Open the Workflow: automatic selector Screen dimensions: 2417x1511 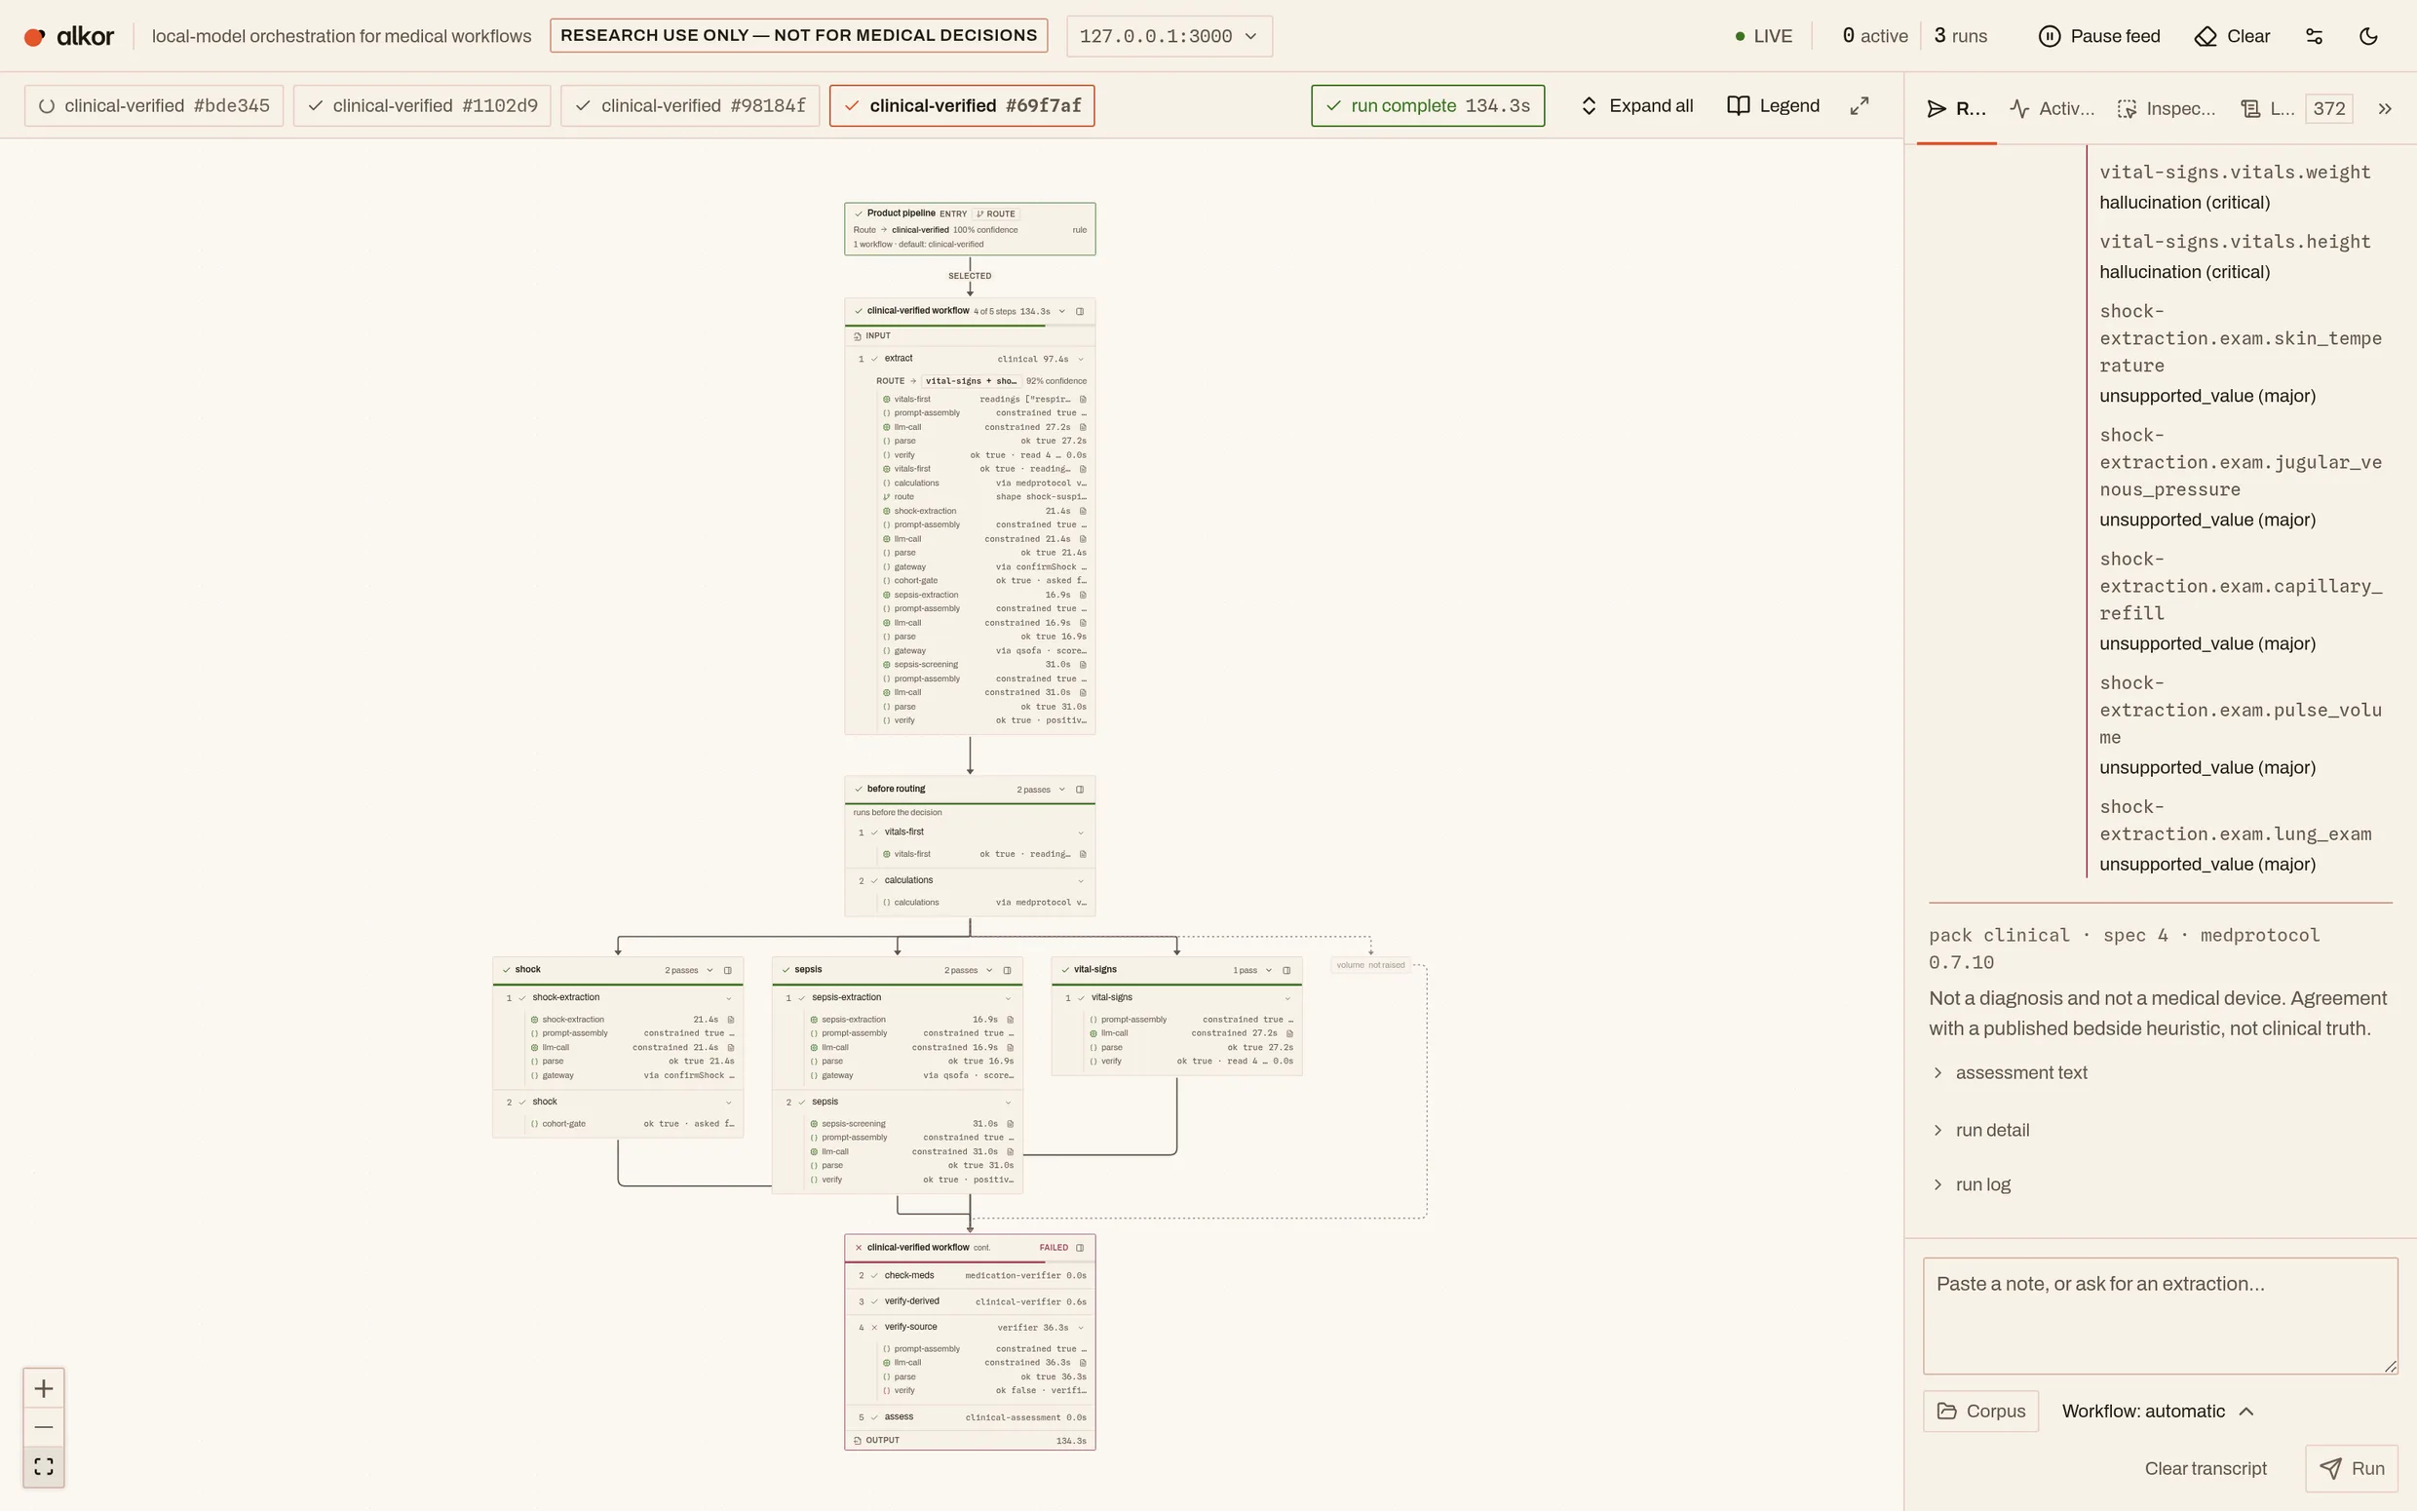tap(2158, 1411)
